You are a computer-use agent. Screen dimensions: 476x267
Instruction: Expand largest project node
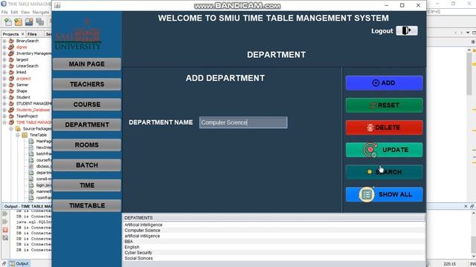tap(4, 59)
